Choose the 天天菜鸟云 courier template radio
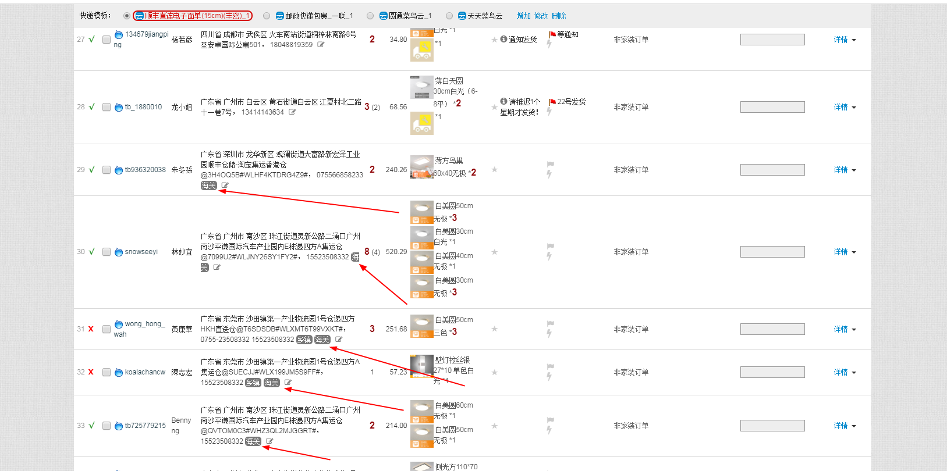The image size is (947, 471). click(x=449, y=16)
